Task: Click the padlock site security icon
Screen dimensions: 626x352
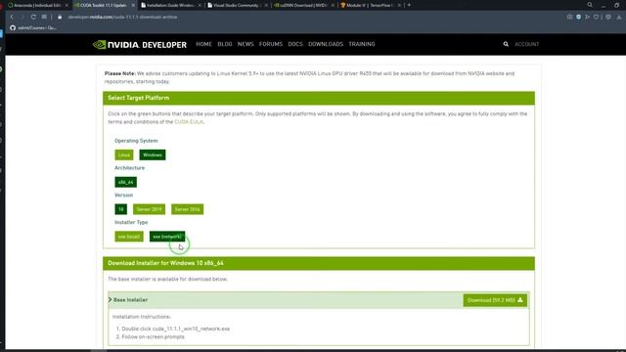Action: pyautogui.click(x=60, y=18)
